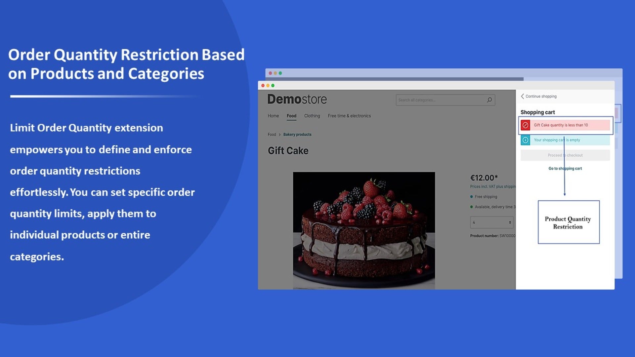Click the Gift Cake product title

click(288, 151)
